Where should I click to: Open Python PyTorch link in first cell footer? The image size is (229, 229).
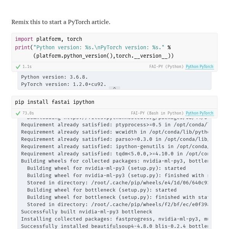pyautogui.click(x=200, y=66)
